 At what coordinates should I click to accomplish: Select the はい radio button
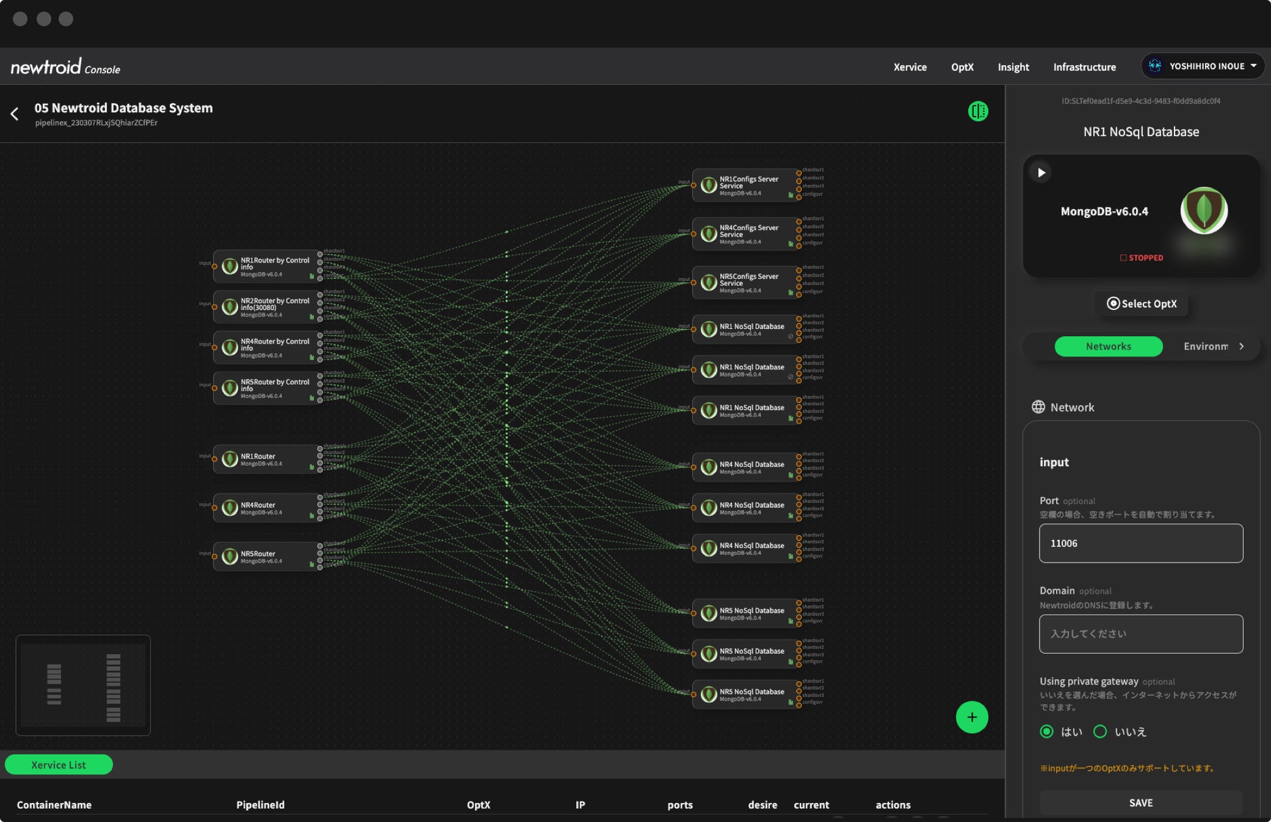click(1047, 731)
